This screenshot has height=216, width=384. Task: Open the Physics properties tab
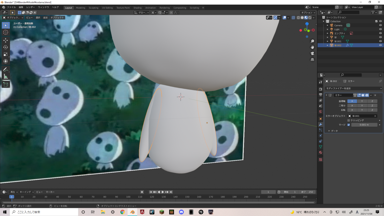click(x=320, y=136)
